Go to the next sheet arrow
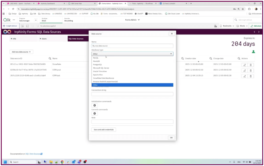264x166 pixels. 259,32
